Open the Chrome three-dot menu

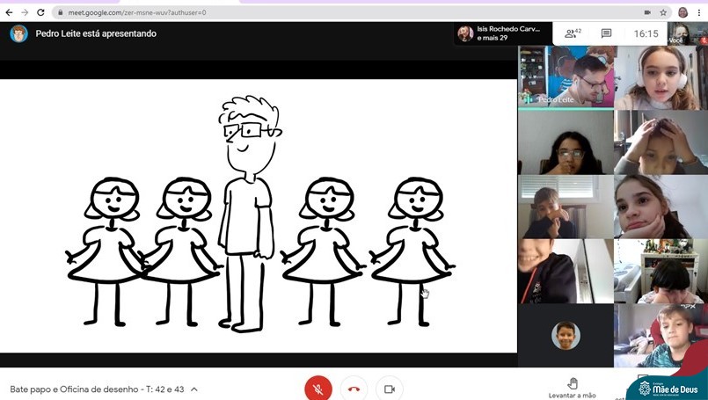(x=699, y=12)
